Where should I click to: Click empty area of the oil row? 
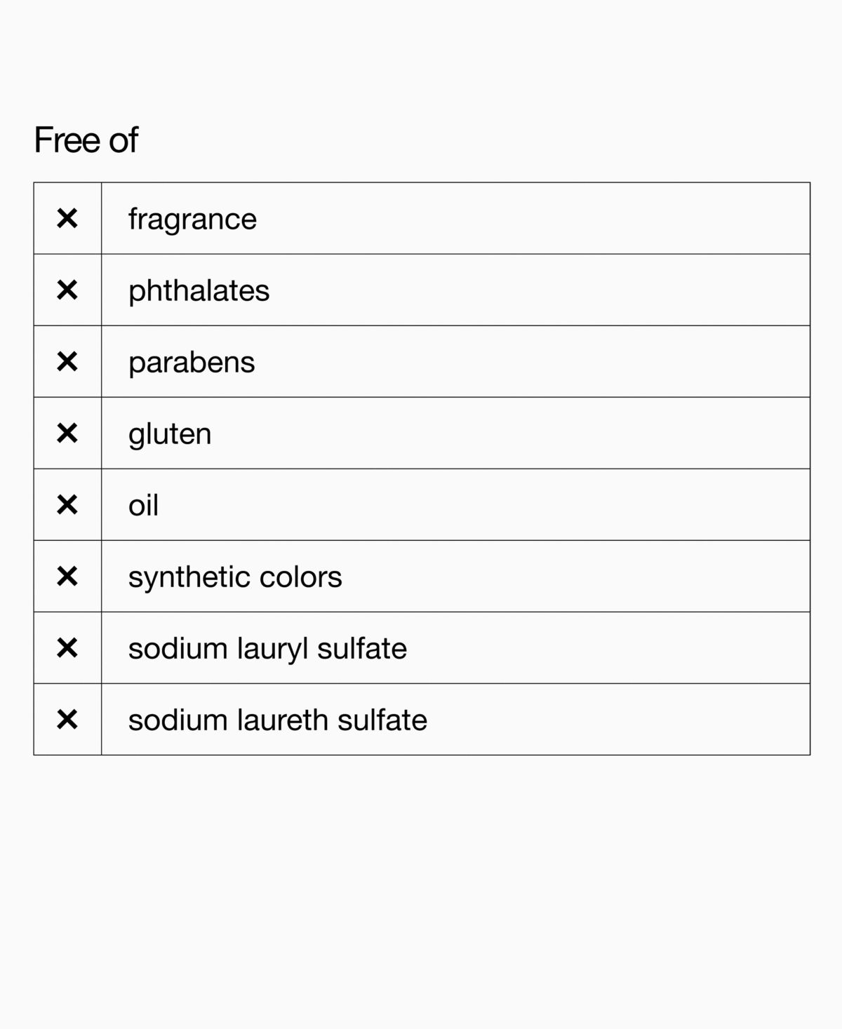tap(484, 505)
